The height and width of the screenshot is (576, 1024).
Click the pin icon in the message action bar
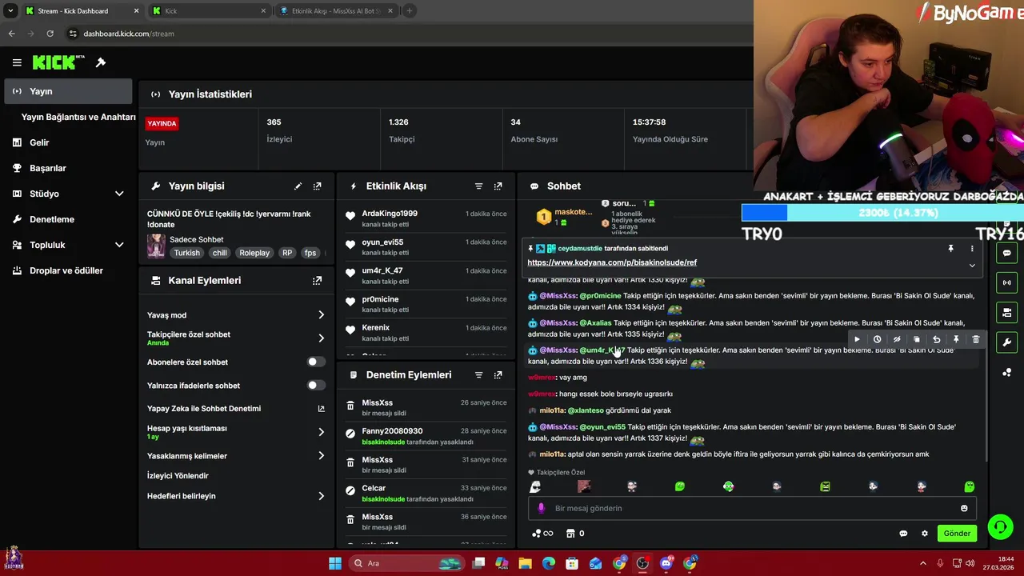tap(956, 339)
